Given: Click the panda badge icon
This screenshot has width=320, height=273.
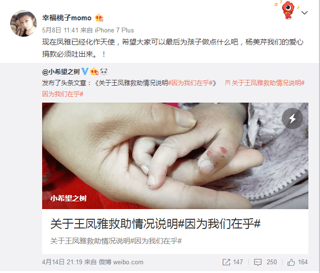Looking at the screenshot, I should [x=104, y=72].
